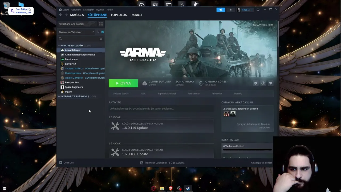341x192 pixels.
Task: Click Kütüphane Ana Sayfası button
Action: point(77,24)
